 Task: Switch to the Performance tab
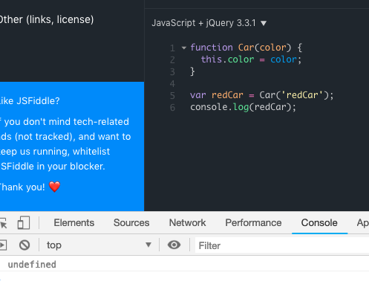253,223
